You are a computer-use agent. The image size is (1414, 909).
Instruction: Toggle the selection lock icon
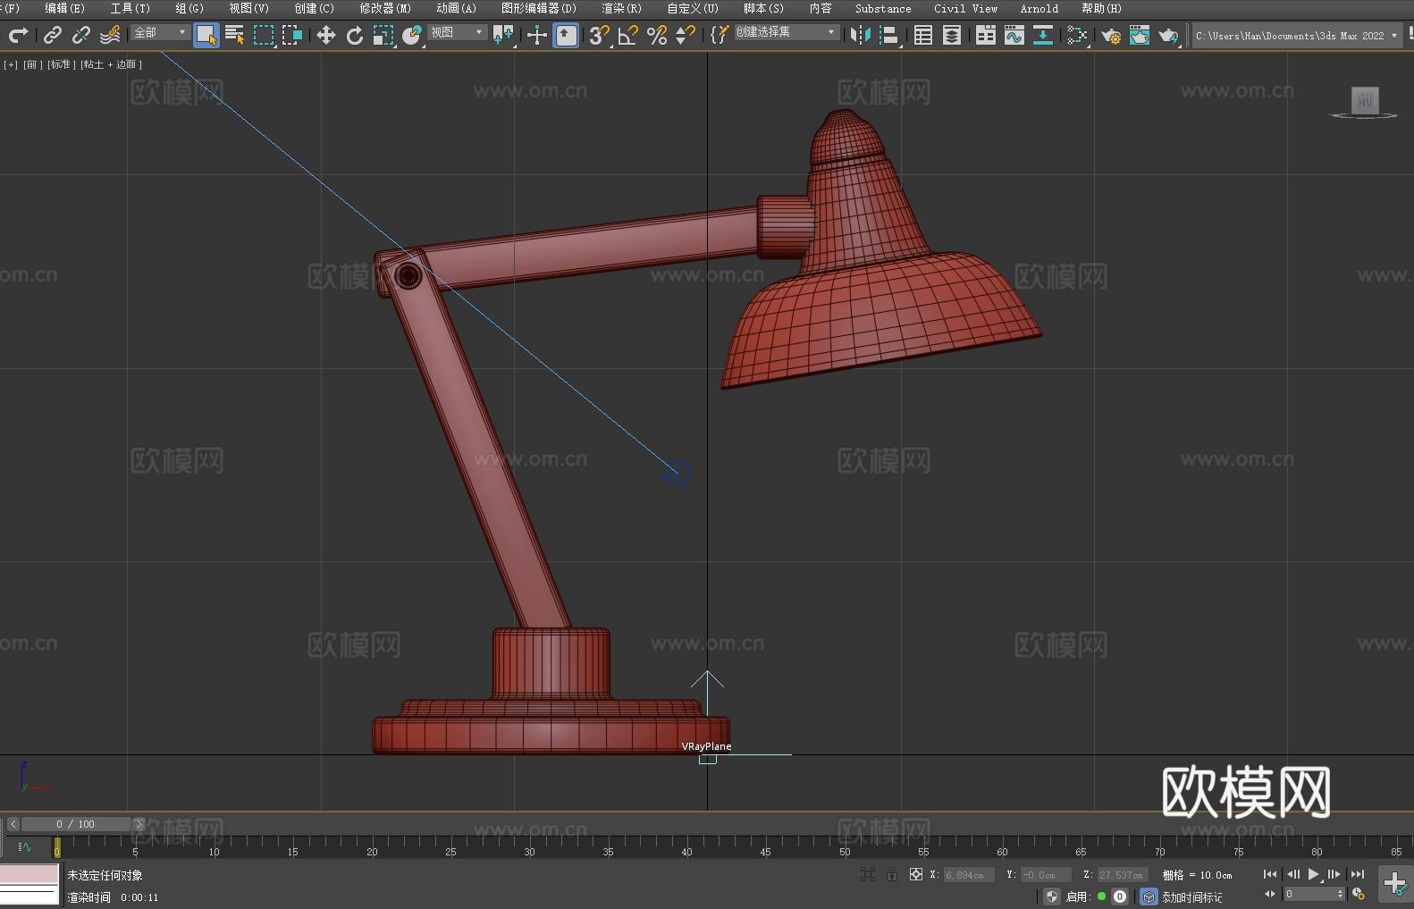point(891,874)
